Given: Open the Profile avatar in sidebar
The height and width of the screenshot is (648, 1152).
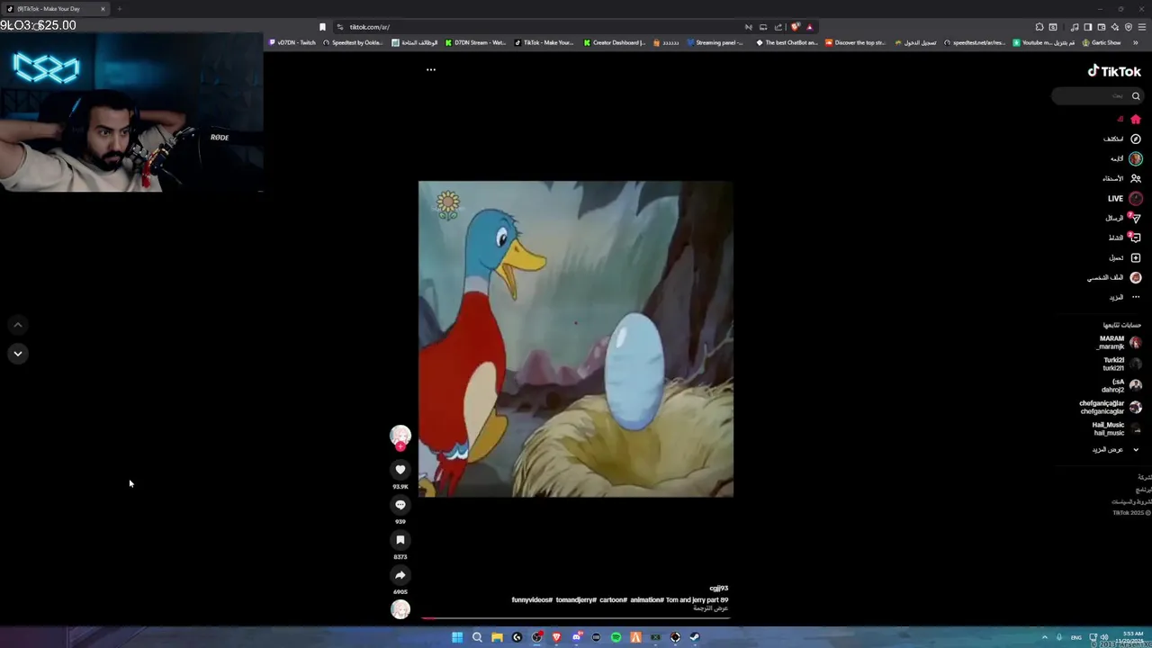Looking at the screenshot, I should coord(1136,277).
